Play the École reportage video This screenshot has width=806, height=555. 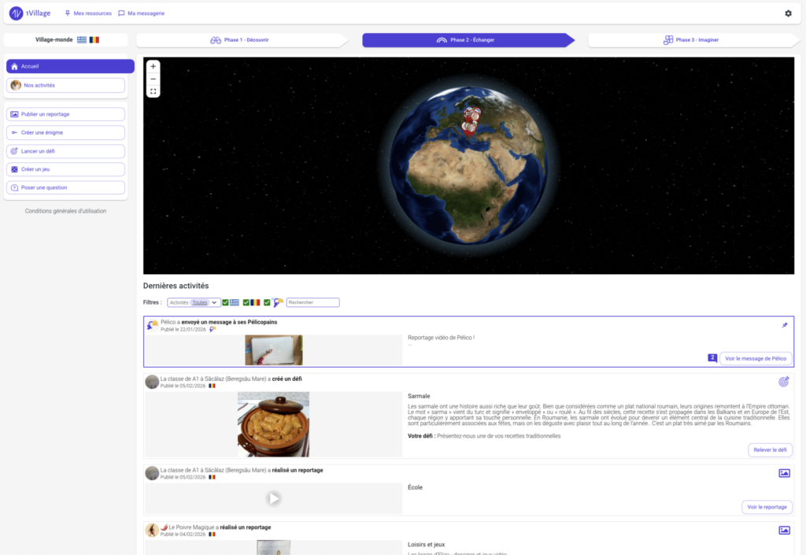tap(273, 498)
